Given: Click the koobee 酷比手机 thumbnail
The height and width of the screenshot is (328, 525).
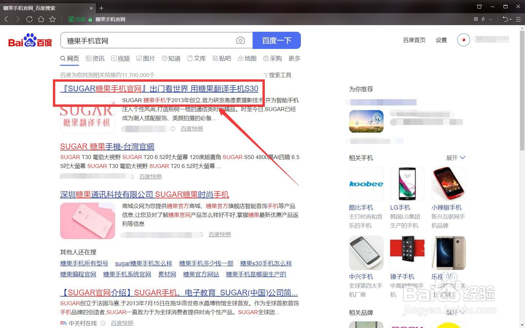Looking at the screenshot, I should 366,184.
